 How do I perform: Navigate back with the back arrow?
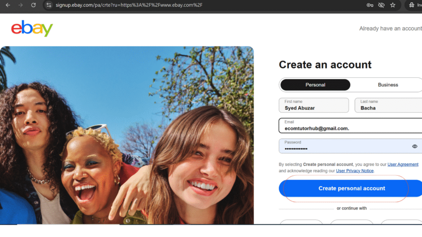[8, 5]
